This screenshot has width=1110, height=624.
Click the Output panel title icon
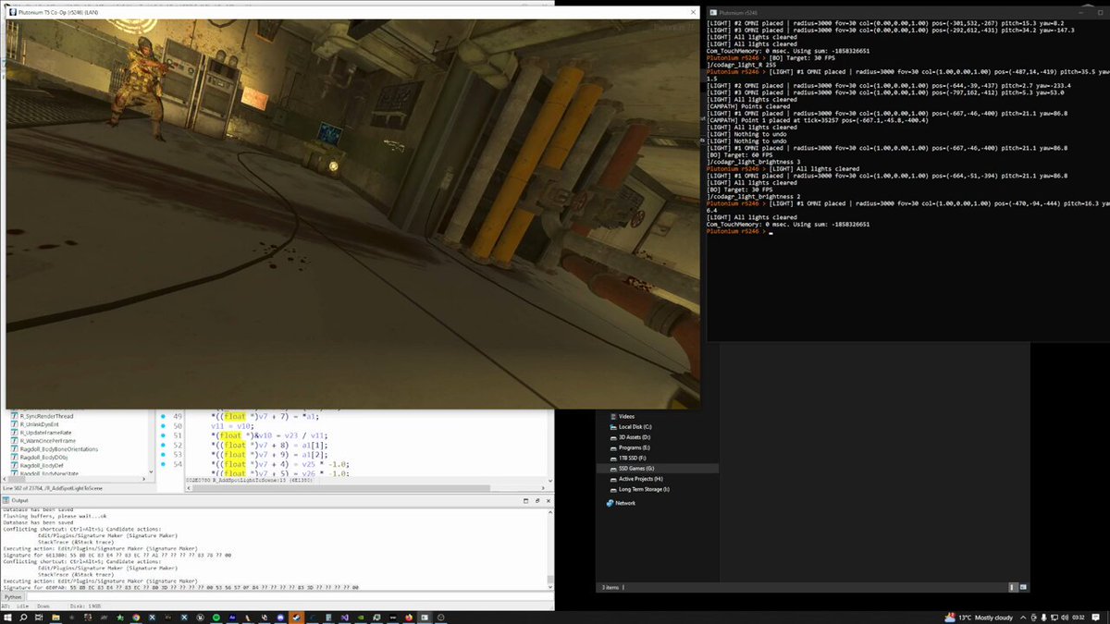coord(6,499)
